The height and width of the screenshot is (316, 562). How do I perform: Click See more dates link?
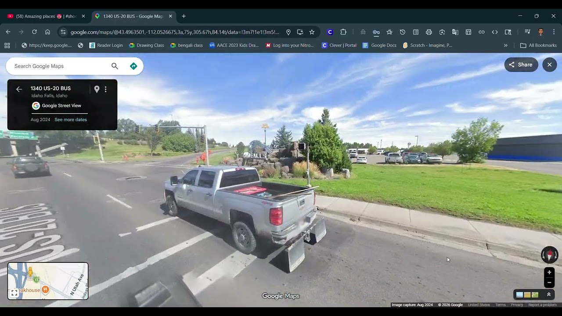point(71,120)
